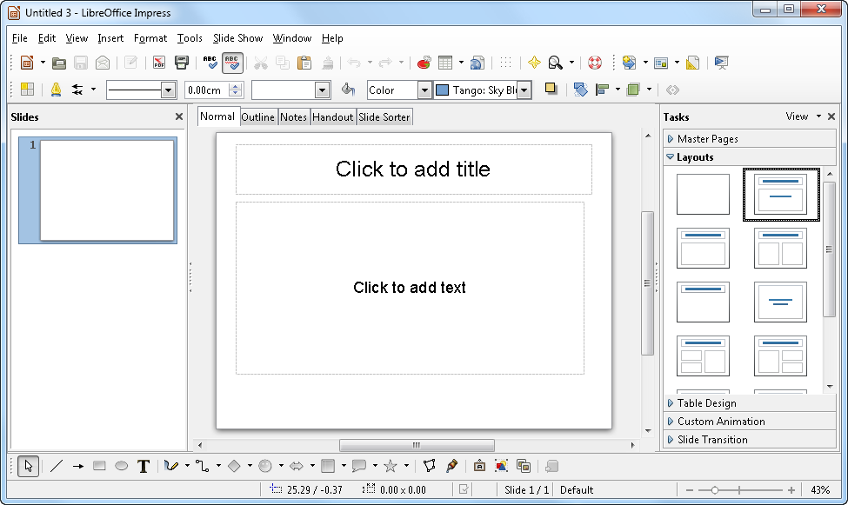This screenshot has height=505, width=848.
Task: Insert a chart
Action: 424,63
